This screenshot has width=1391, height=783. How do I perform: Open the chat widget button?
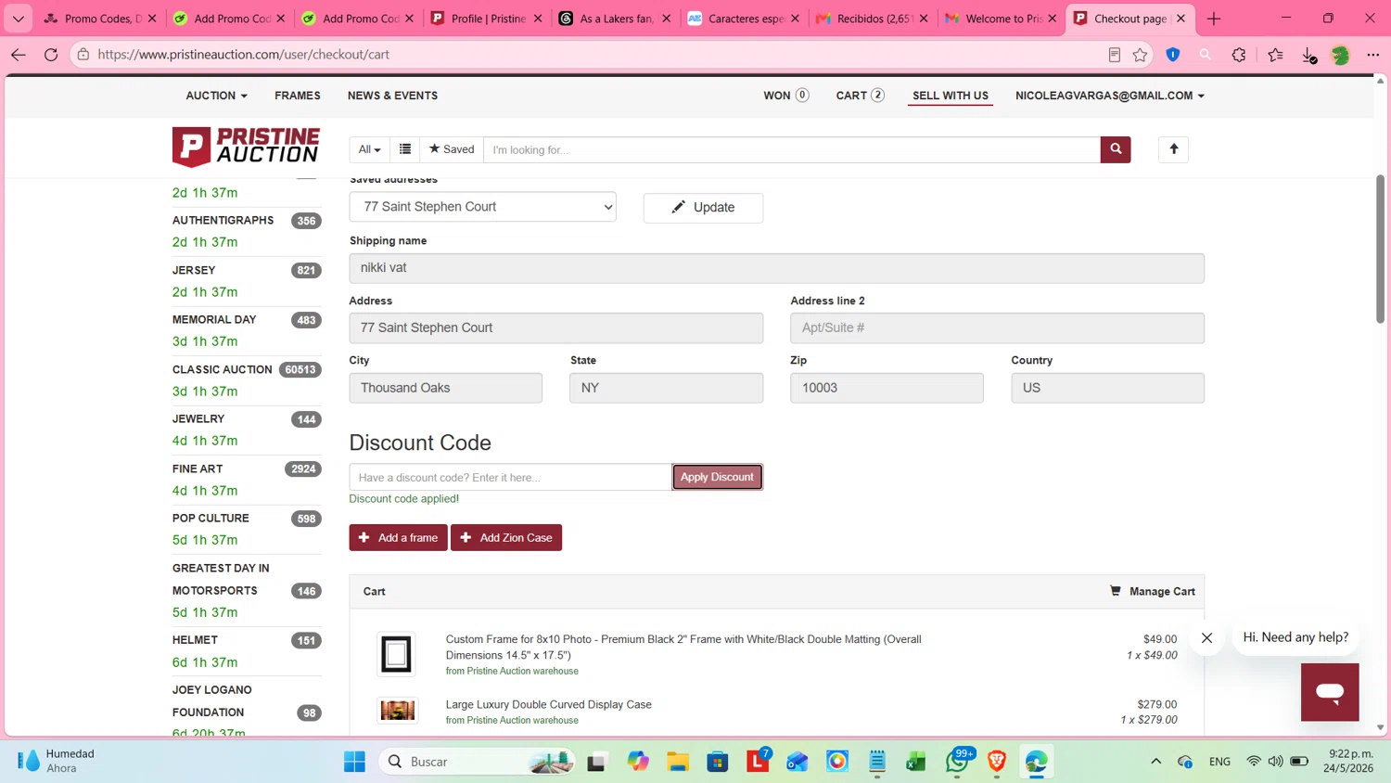click(1330, 692)
